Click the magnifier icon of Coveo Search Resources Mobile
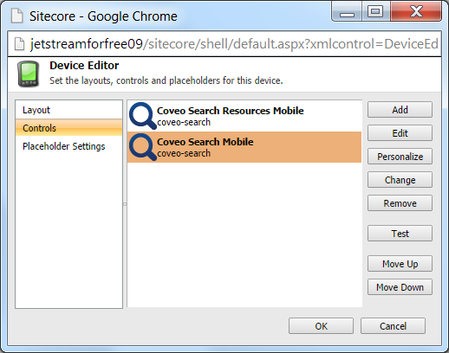449x353 pixels. coord(143,116)
